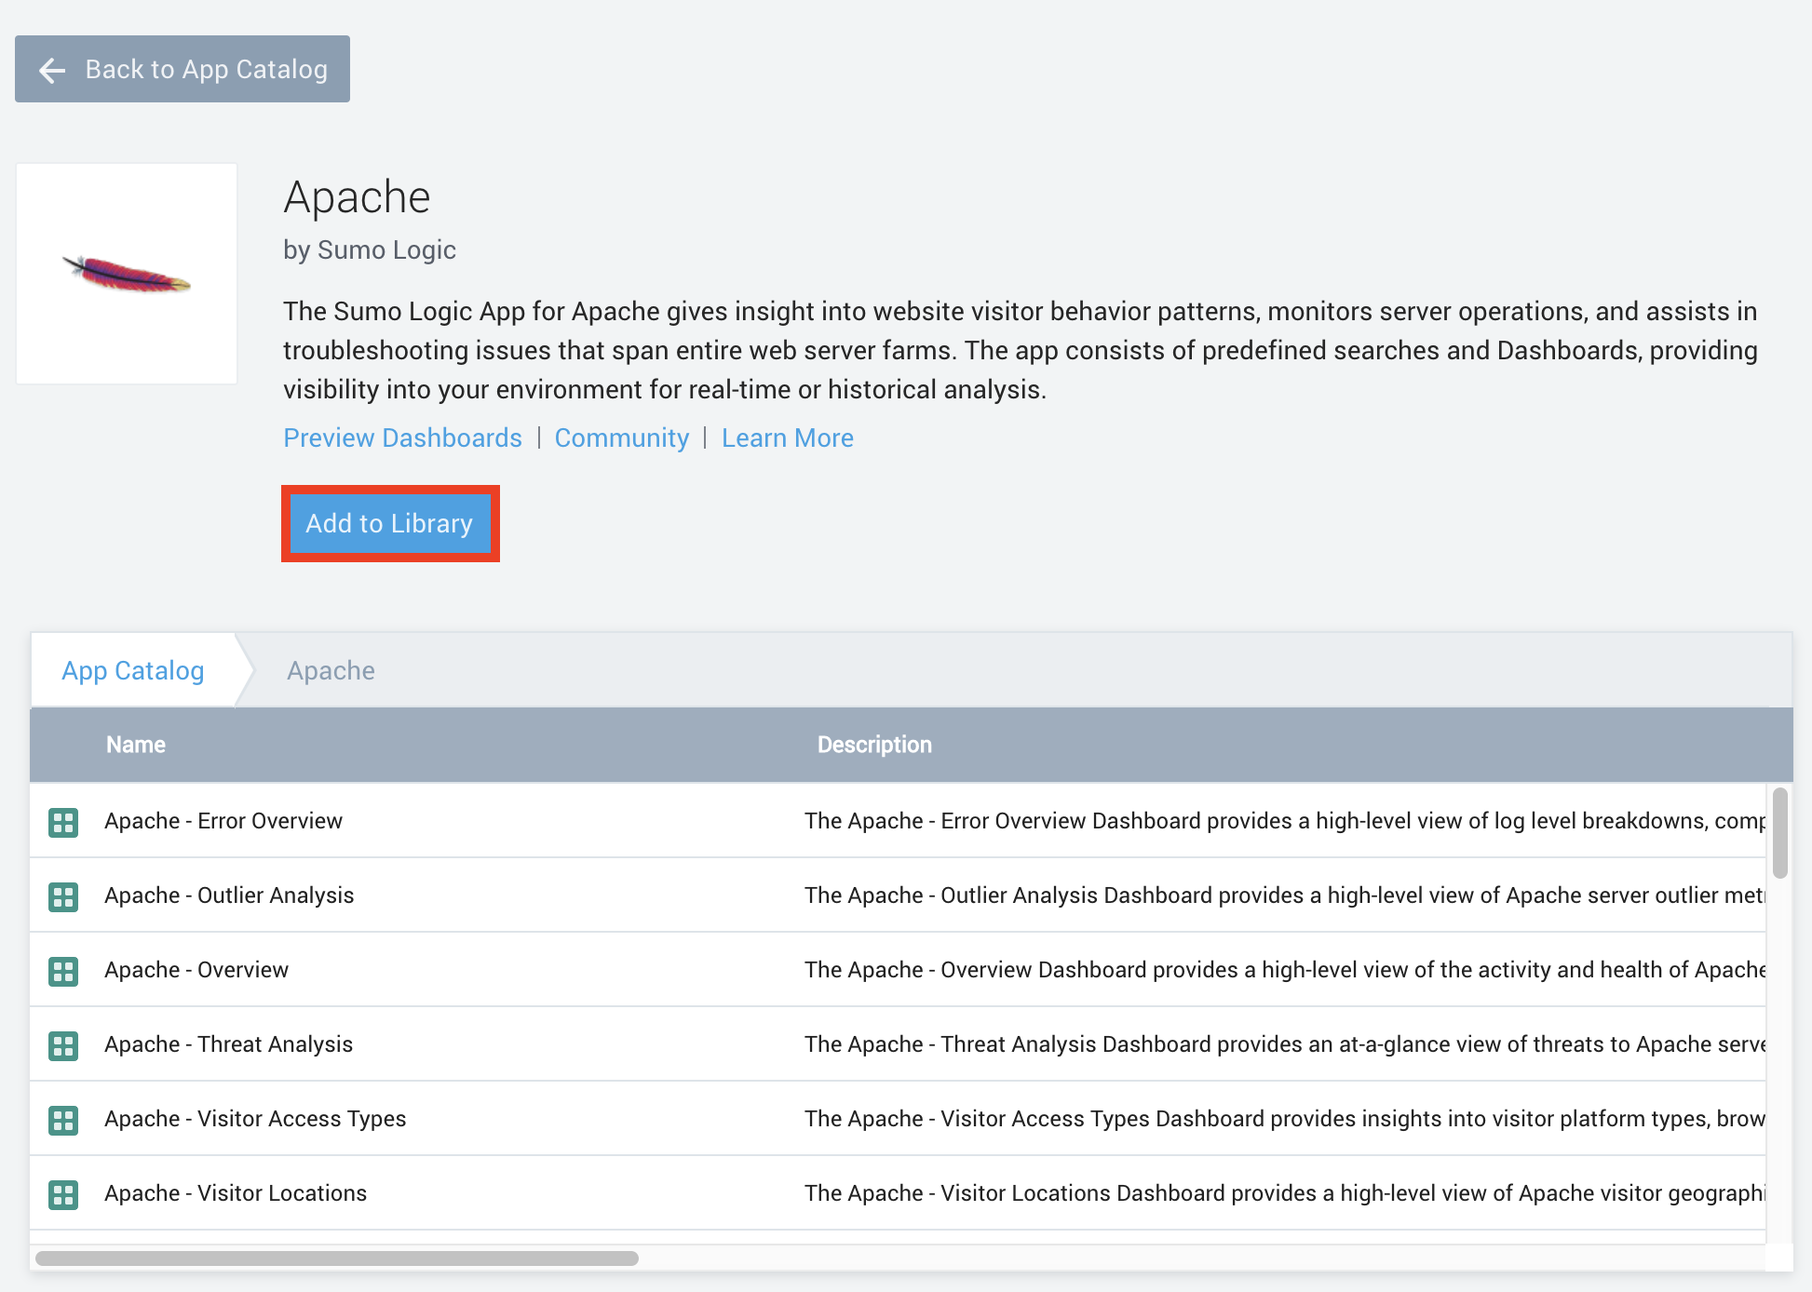Click dashboard icon for Apache - Error Overview

[x=63, y=822]
